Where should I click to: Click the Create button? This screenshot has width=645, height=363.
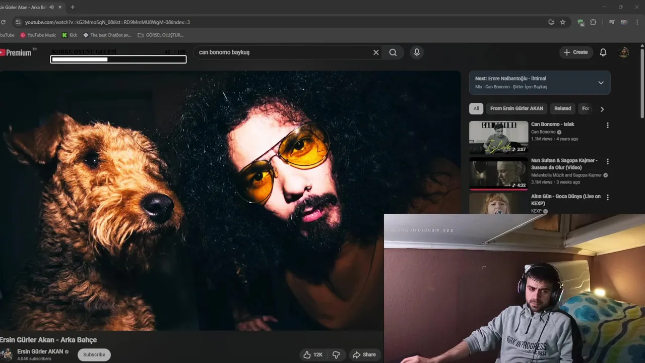pyautogui.click(x=575, y=52)
